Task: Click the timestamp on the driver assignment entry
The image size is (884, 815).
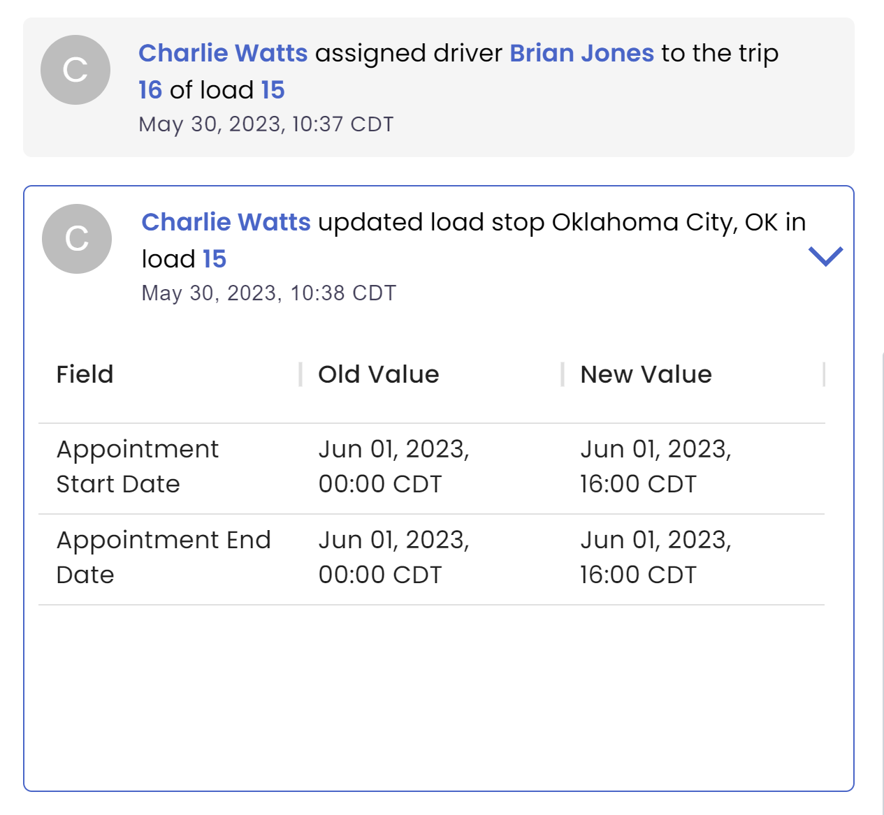Action: coord(266,124)
